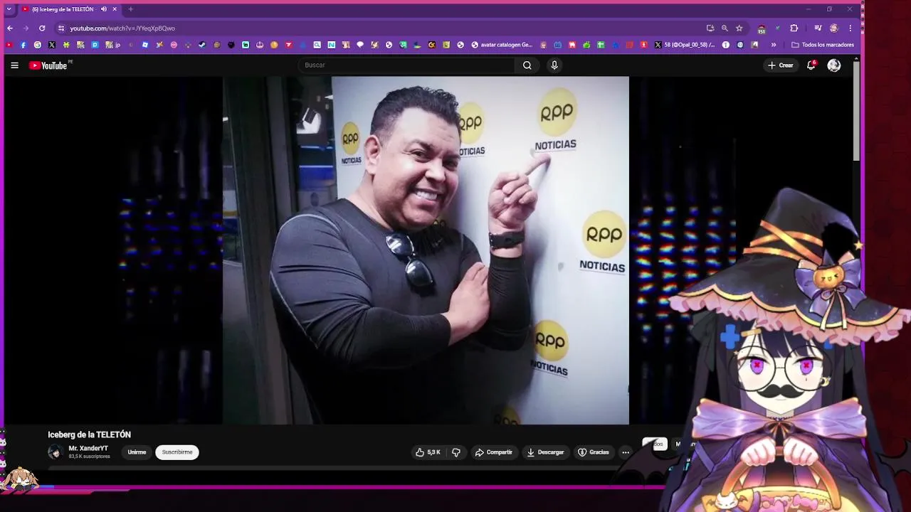Click the Compartir button
The image size is (911, 512).
point(494,452)
